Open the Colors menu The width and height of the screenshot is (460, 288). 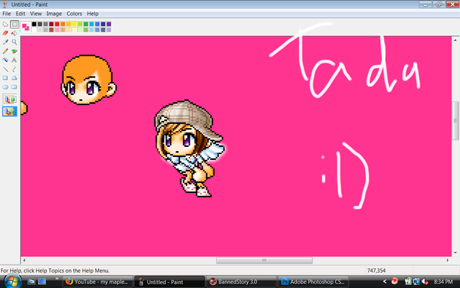[74, 14]
